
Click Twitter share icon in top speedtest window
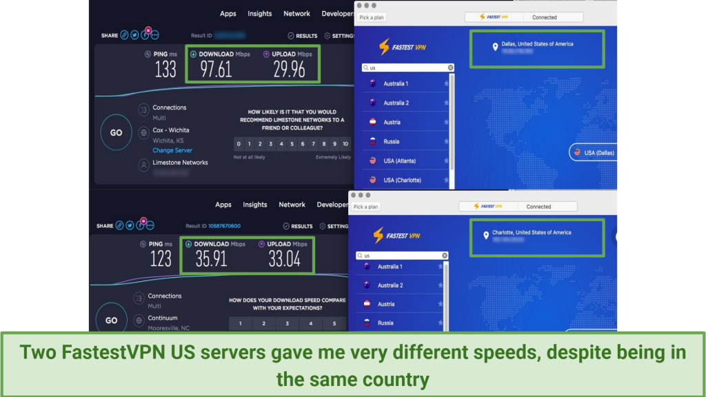coord(134,35)
